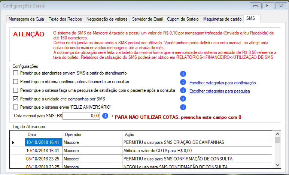Viewport: 289px width, 175px height.
Task: Click info icon beside automatic confirmation option
Action: [x=183, y=82]
